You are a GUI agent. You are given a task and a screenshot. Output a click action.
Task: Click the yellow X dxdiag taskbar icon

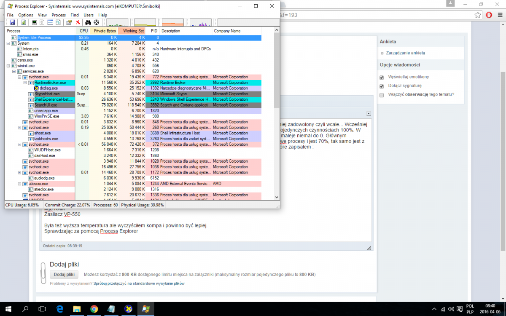[129, 309]
